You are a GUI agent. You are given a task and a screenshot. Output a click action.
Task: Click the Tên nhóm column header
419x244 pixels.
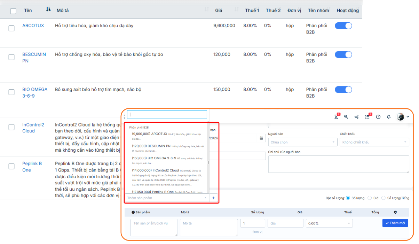click(x=318, y=10)
